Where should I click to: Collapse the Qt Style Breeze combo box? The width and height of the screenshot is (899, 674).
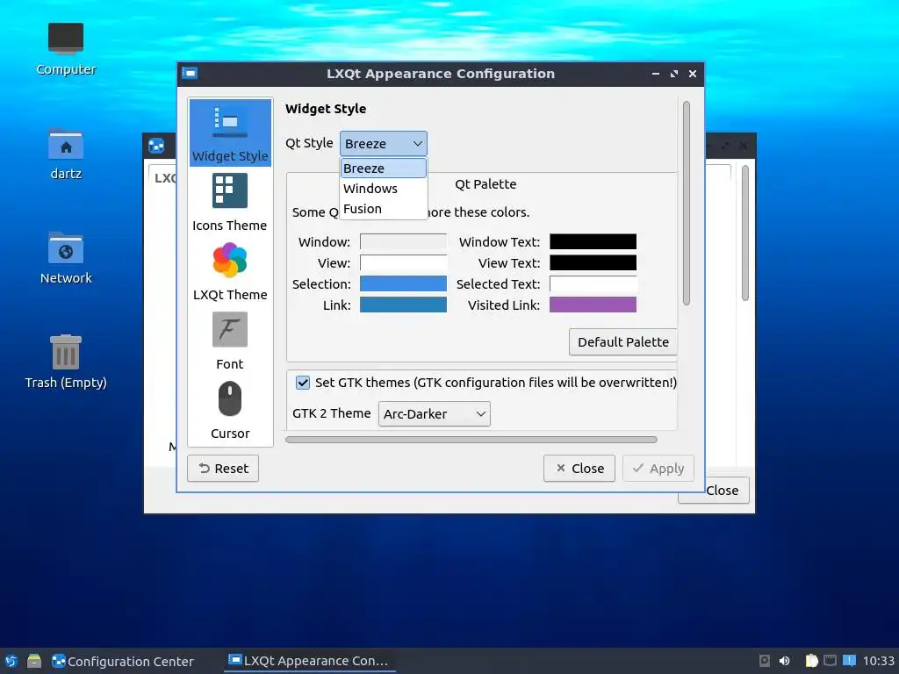(x=383, y=143)
